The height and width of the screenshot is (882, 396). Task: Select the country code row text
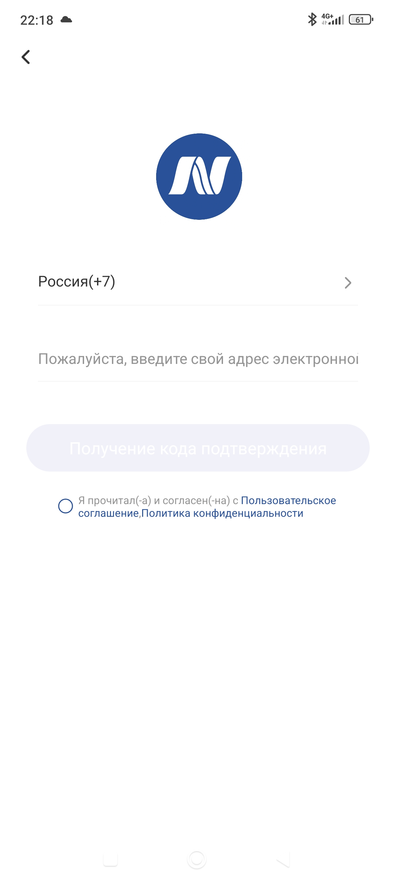(x=77, y=281)
